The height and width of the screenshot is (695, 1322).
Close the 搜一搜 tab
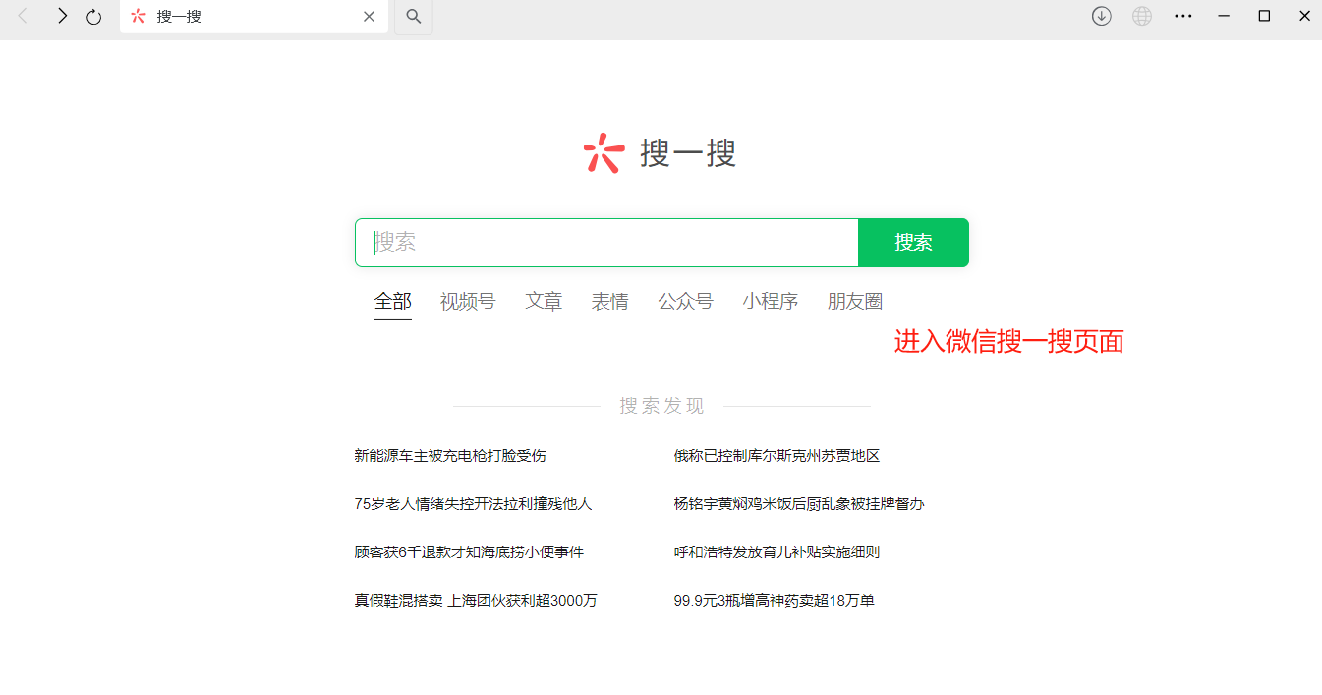point(369,17)
